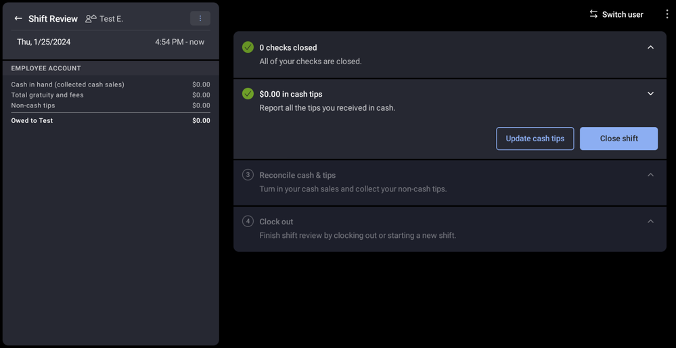Open the Shift Review three-dot options menu

point(200,18)
